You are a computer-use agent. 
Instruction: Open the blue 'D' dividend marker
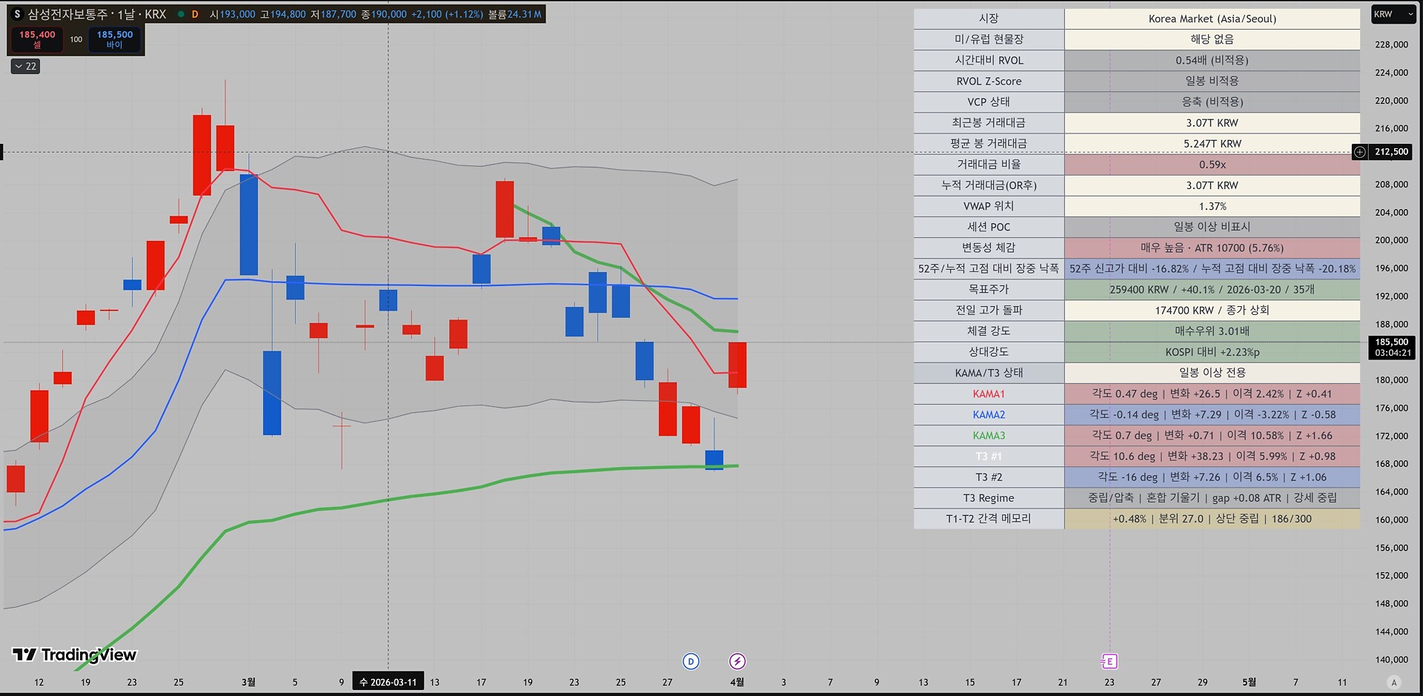(691, 661)
